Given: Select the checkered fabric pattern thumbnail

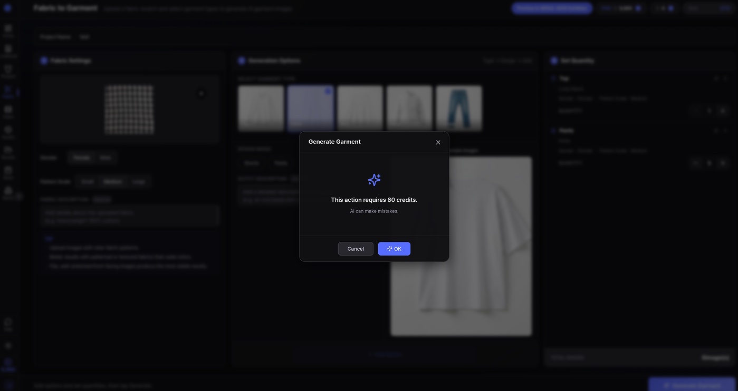Looking at the screenshot, I should 129,110.
